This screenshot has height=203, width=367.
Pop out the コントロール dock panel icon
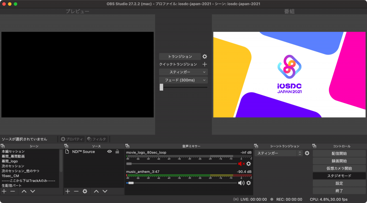[314, 146]
